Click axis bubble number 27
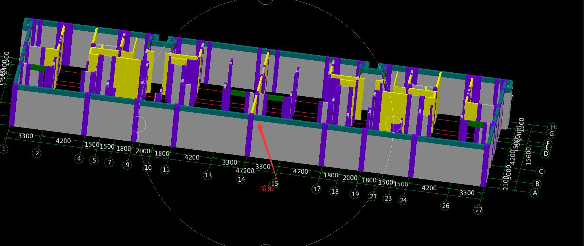Screen dimensions: 584x246 (x=479, y=210)
